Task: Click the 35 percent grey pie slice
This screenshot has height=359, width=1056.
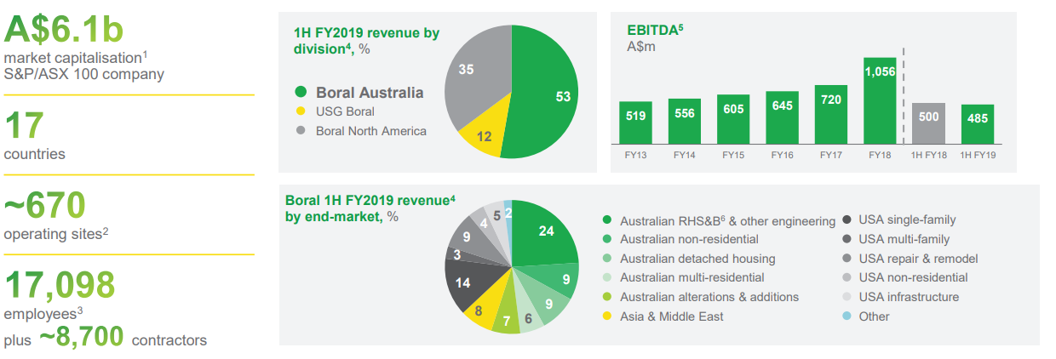Action: tap(474, 71)
